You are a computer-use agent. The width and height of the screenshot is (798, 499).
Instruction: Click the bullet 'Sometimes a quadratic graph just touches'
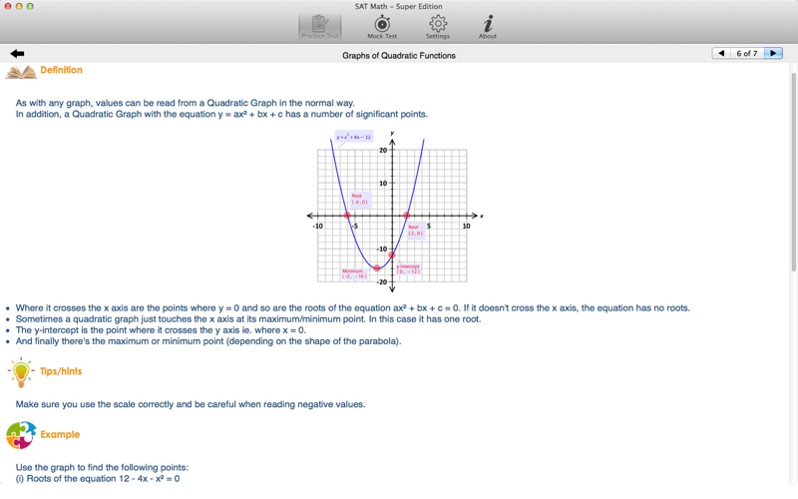(248, 319)
